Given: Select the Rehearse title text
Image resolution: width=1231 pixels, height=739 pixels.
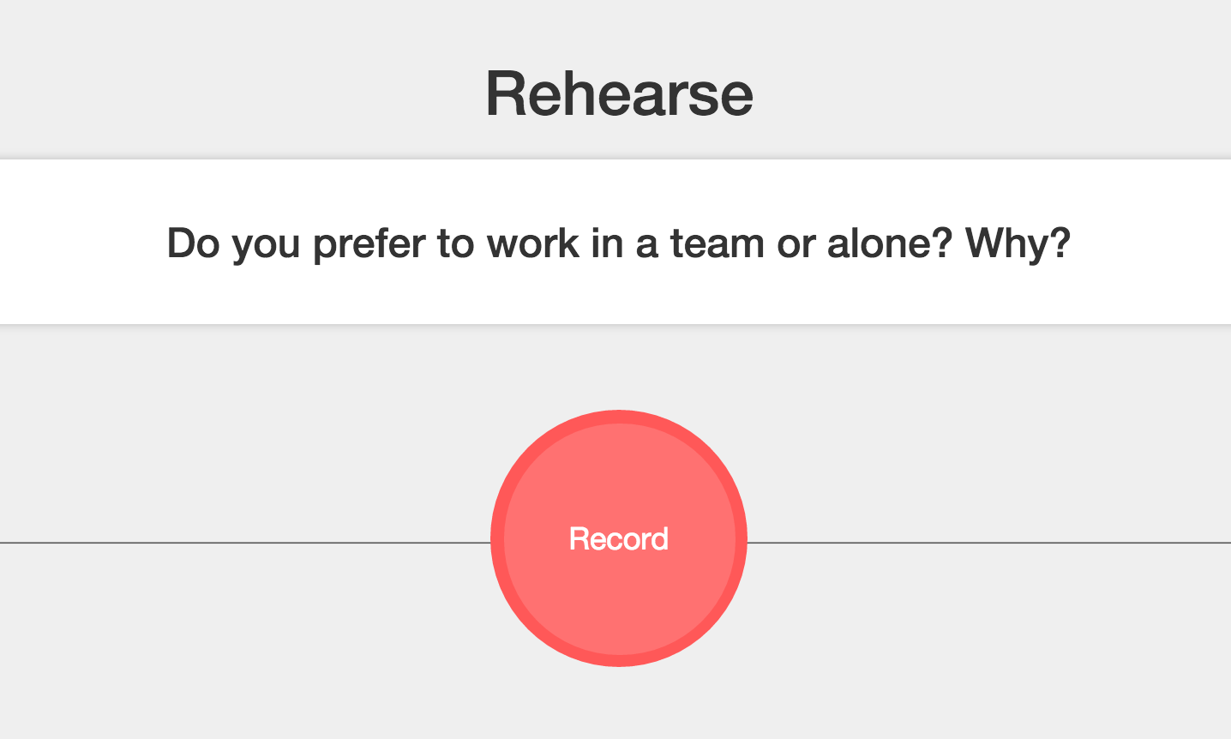Looking at the screenshot, I should tap(619, 93).
